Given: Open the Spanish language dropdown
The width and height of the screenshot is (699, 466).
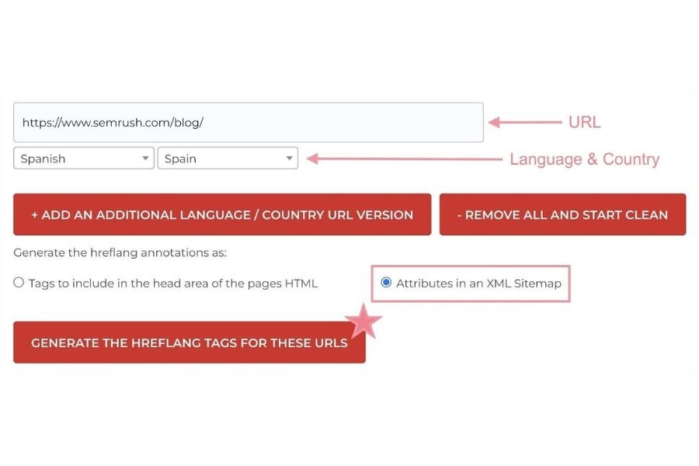Looking at the screenshot, I should (x=84, y=158).
